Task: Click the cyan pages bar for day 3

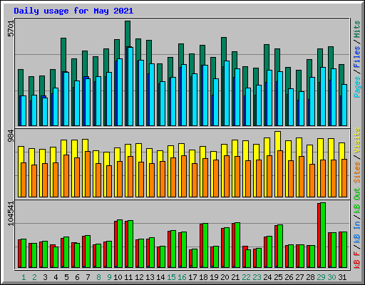Action: (45, 112)
